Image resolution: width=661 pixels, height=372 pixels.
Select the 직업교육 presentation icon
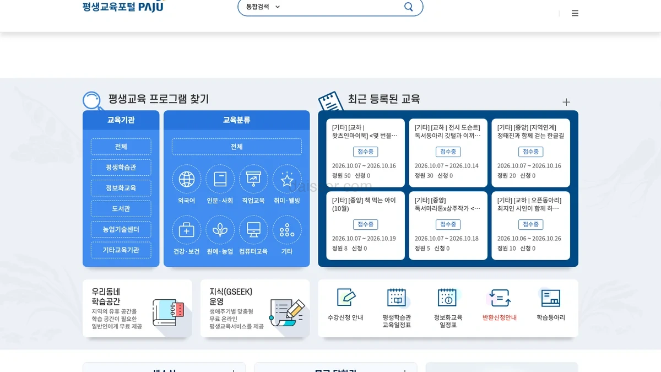tap(253, 179)
